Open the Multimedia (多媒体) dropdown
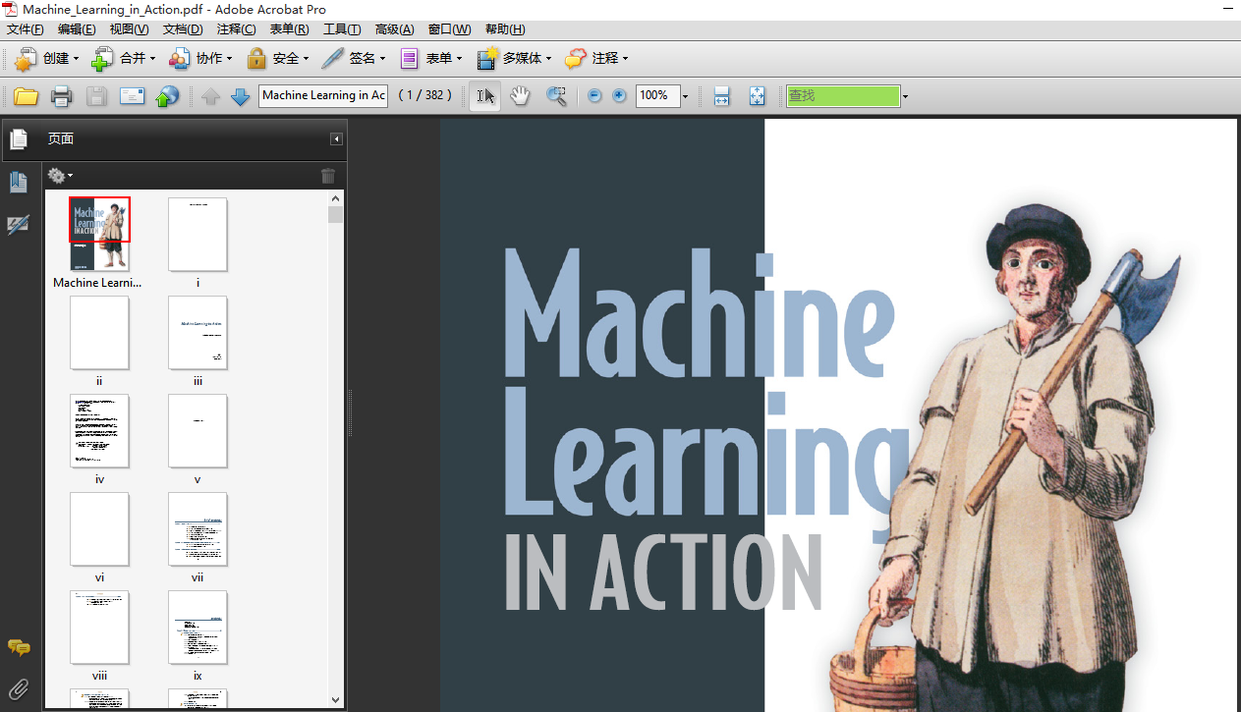1241x712 pixels. pos(514,59)
